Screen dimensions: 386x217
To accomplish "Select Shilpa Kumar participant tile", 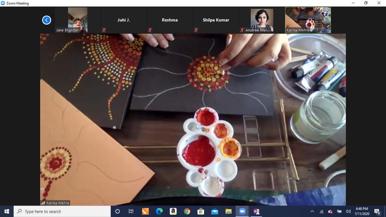I will coord(216,20).
